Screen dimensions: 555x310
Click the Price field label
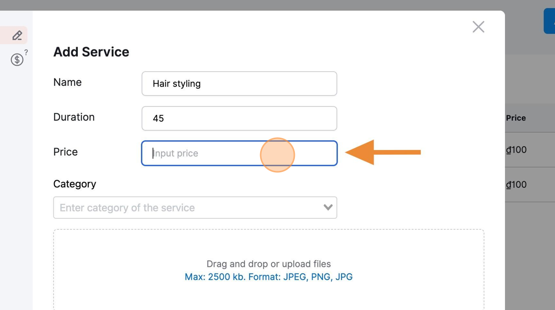pyautogui.click(x=65, y=152)
